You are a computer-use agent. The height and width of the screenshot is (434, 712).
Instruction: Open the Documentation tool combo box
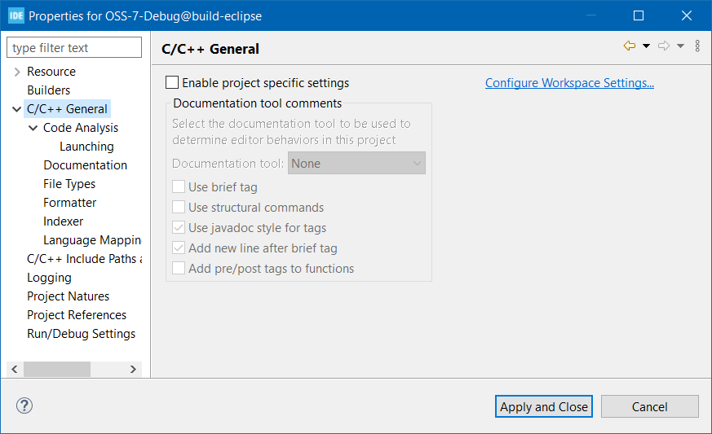356,164
